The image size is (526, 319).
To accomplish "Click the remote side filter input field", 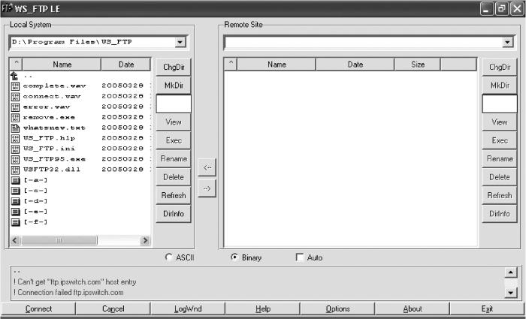I will [x=500, y=104].
